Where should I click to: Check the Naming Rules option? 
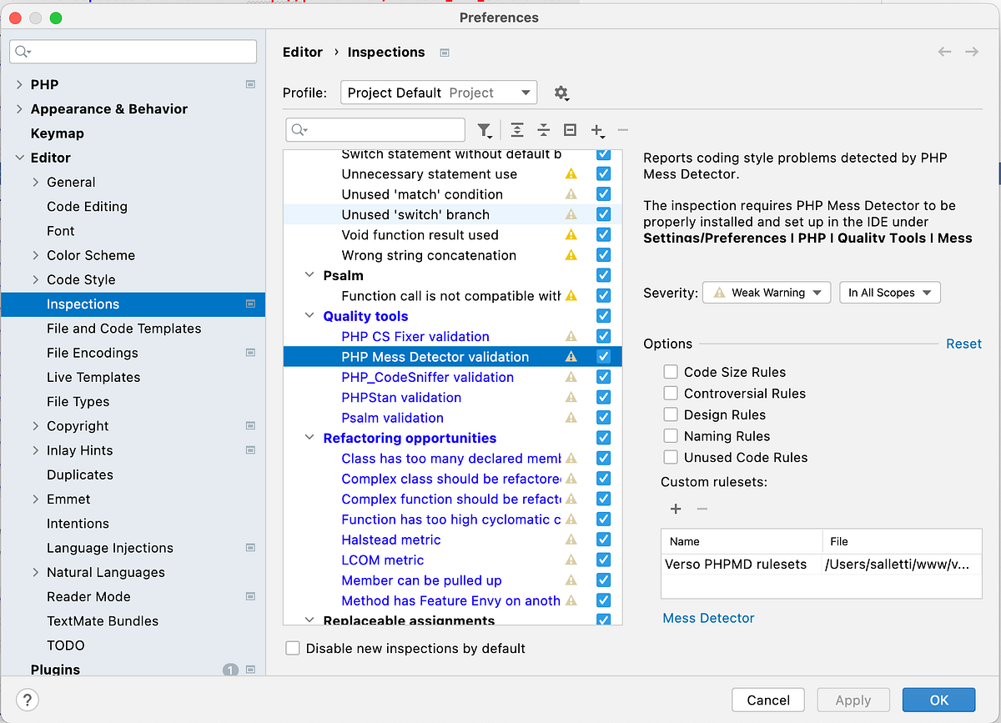(x=670, y=435)
